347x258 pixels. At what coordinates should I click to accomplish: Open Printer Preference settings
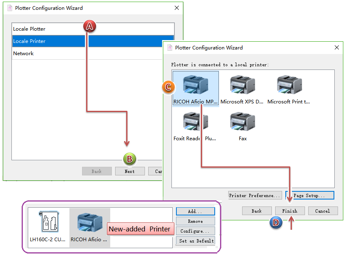click(x=255, y=195)
